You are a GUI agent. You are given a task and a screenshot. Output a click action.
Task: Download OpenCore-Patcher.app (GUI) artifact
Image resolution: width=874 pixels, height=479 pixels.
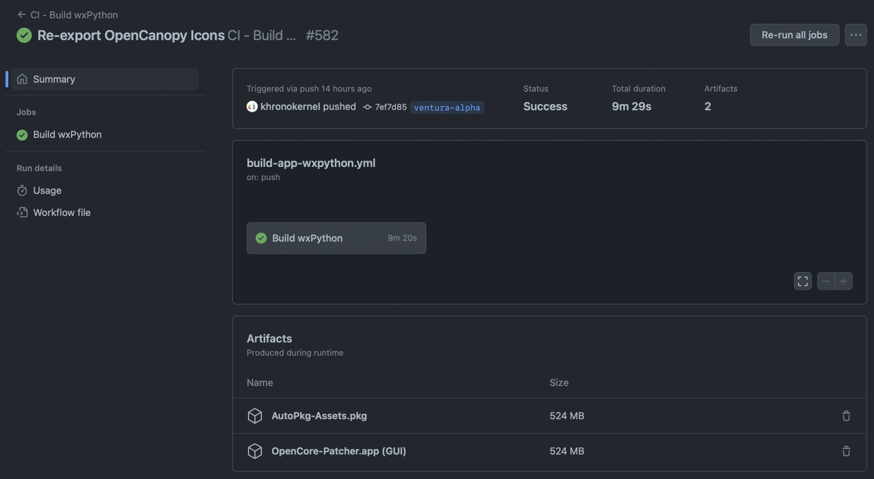[x=339, y=451]
